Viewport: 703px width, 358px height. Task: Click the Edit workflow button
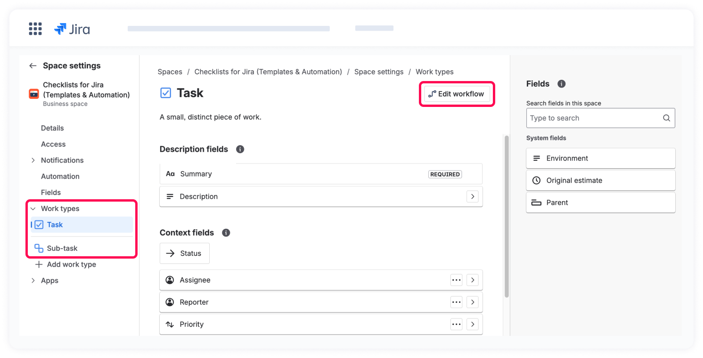tap(457, 94)
